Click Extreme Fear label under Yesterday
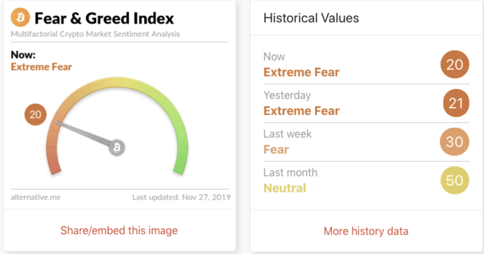The width and height of the screenshot is (484, 254). point(301,111)
